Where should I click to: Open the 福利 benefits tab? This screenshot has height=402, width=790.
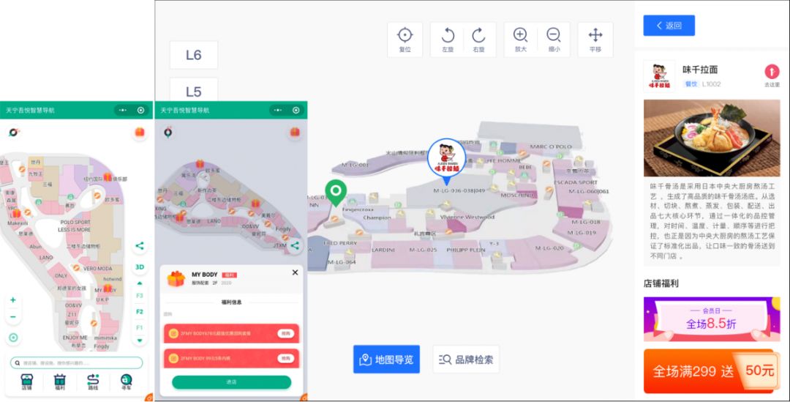point(60,382)
